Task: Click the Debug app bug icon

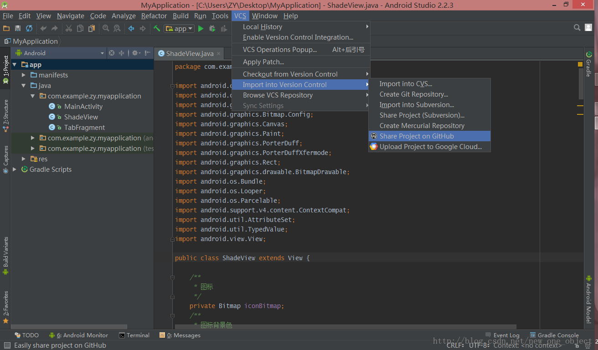Action: (x=212, y=29)
